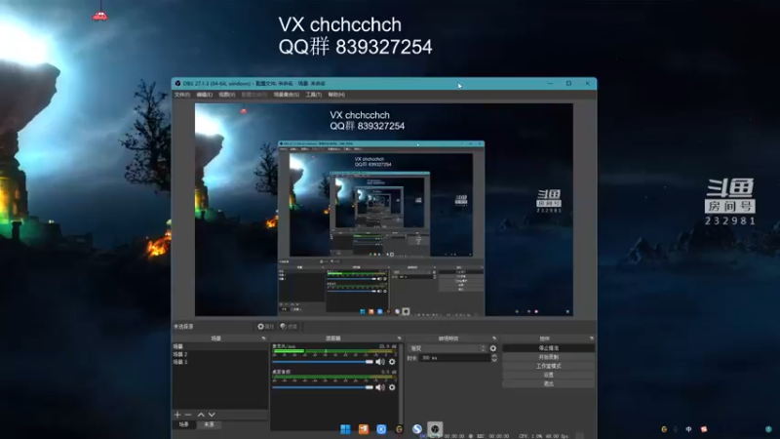
Task: Click the REC timer in status bar
Action: coord(493,436)
